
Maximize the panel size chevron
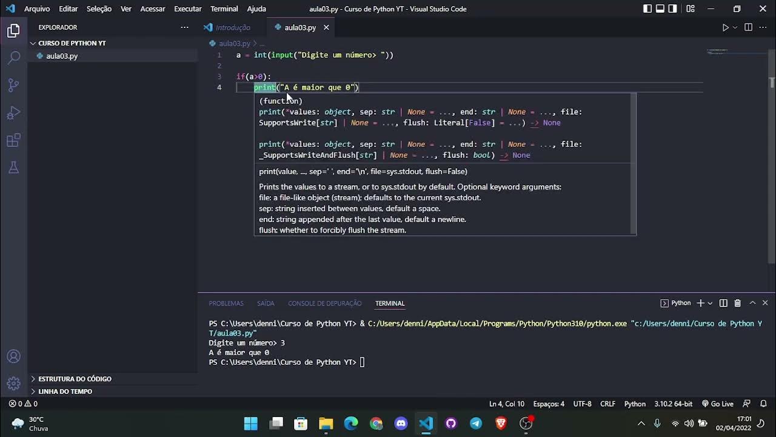[x=752, y=303]
